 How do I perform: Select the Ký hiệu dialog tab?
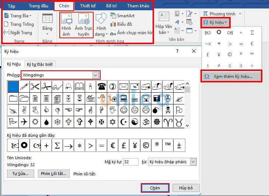pos(14,64)
